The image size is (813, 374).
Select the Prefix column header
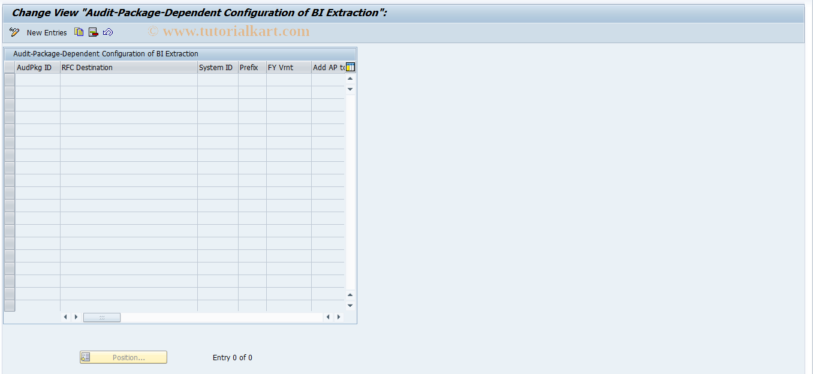click(x=252, y=68)
